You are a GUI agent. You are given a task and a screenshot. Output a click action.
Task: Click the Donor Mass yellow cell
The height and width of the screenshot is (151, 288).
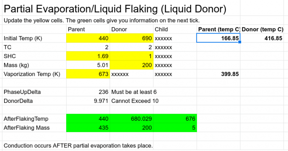click(131, 65)
